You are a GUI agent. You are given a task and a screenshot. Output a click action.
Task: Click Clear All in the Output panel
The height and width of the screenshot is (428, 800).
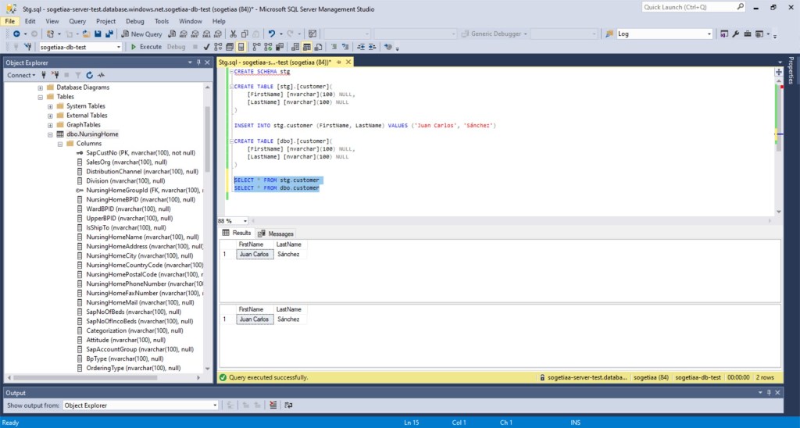(273, 405)
